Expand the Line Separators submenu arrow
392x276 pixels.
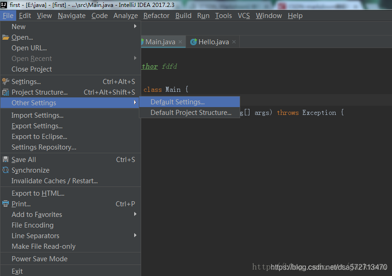coord(135,235)
